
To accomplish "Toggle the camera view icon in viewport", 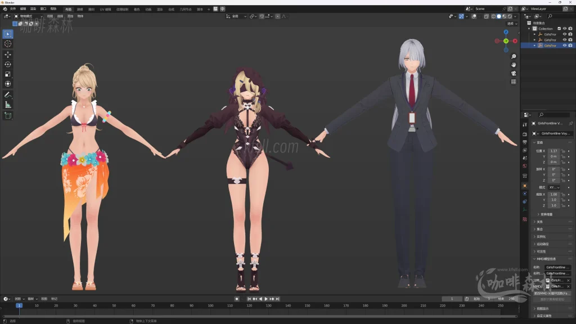I will [x=514, y=73].
